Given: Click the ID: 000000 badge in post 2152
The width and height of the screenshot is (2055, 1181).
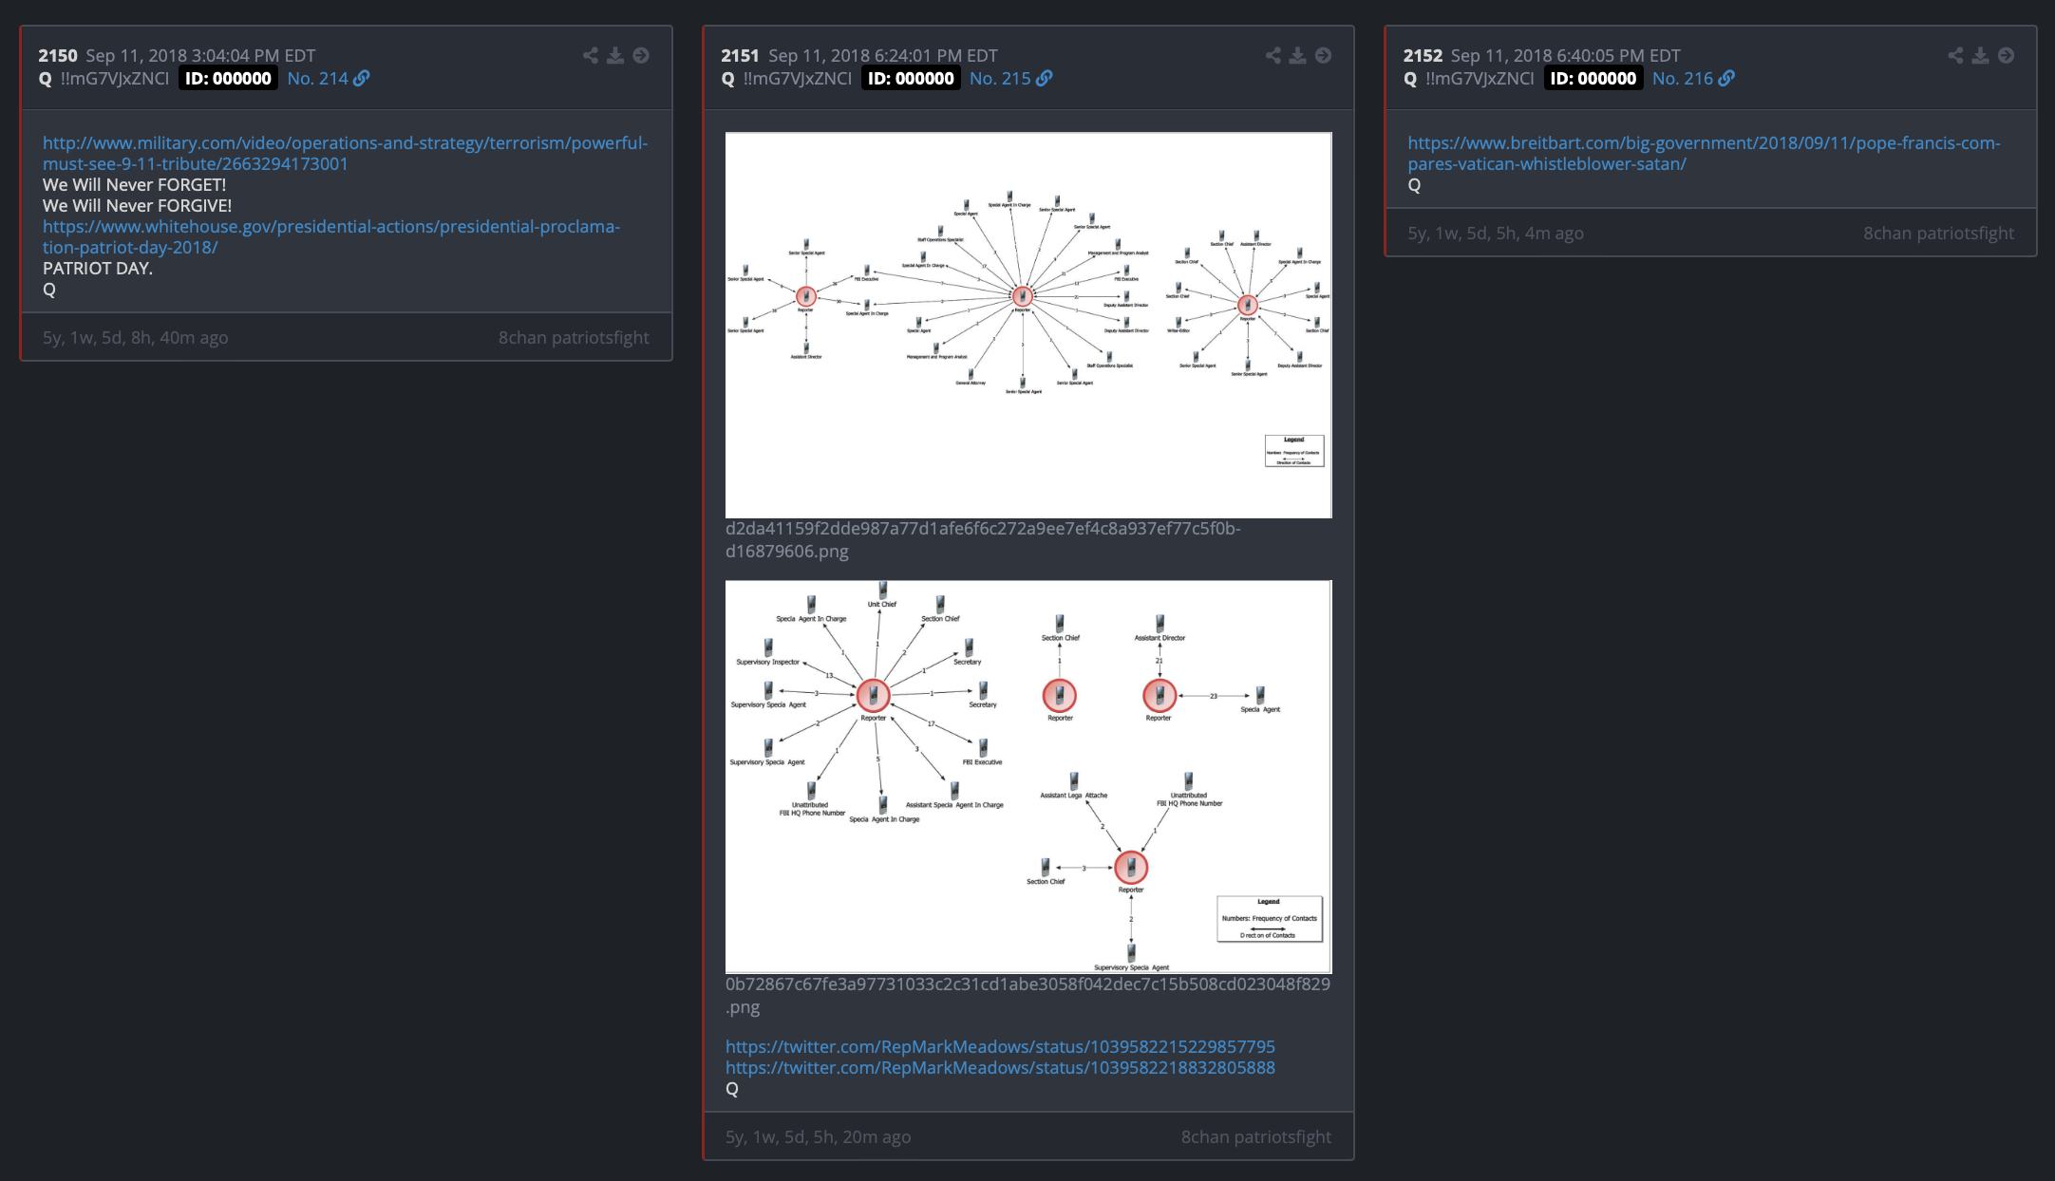Looking at the screenshot, I should [x=1593, y=79].
